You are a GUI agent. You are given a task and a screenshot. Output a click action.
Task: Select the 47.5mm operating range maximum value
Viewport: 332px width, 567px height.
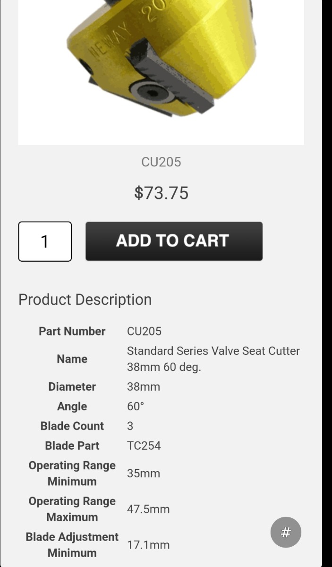click(x=148, y=509)
